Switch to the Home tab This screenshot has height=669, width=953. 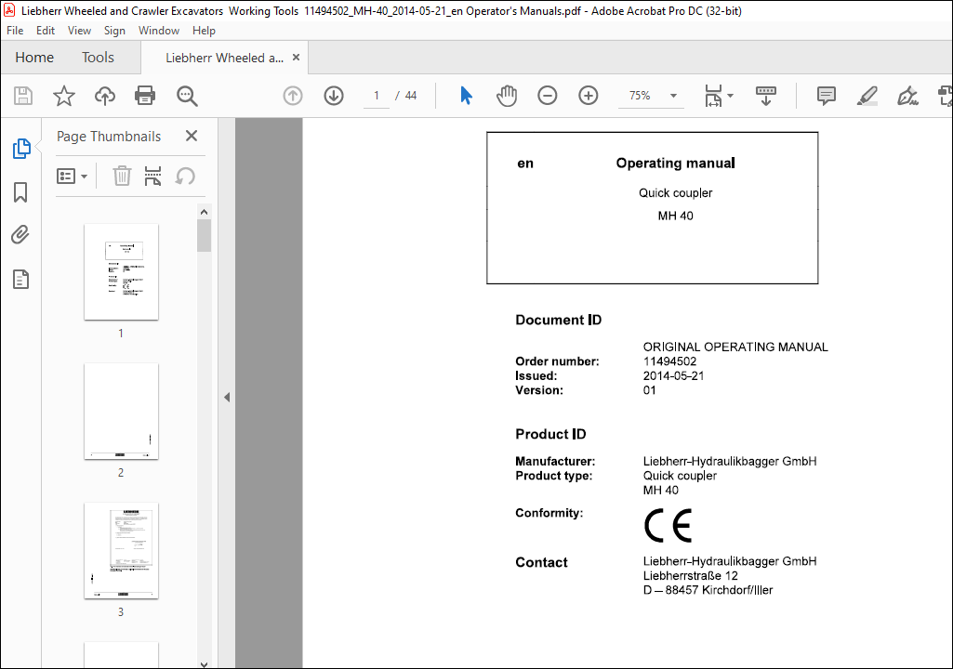tap(34, 57)
